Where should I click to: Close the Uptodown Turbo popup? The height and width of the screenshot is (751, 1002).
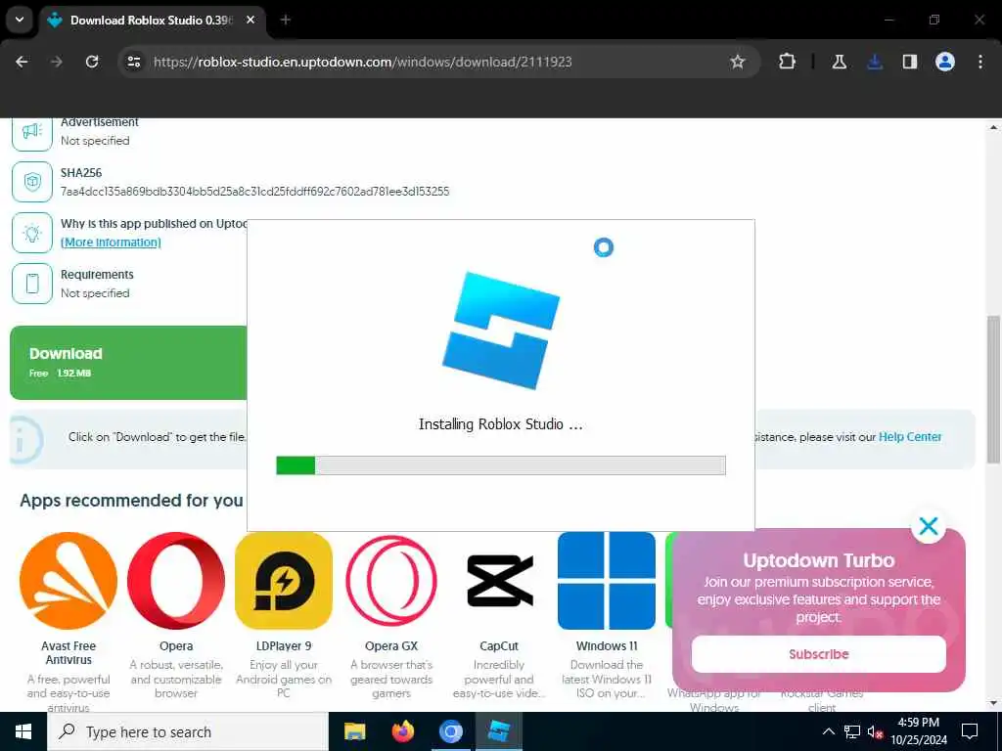[929, 526]
